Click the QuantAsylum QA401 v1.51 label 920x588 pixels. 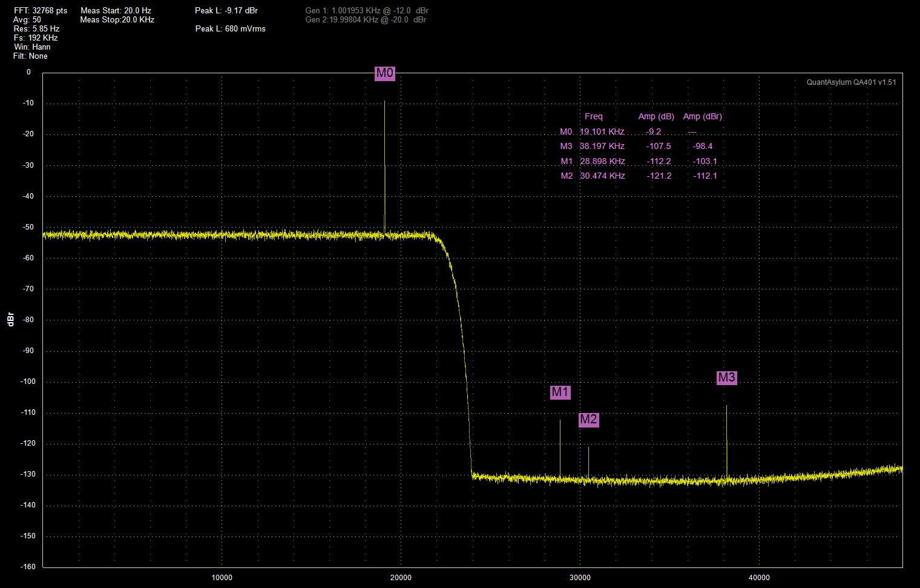851,82
